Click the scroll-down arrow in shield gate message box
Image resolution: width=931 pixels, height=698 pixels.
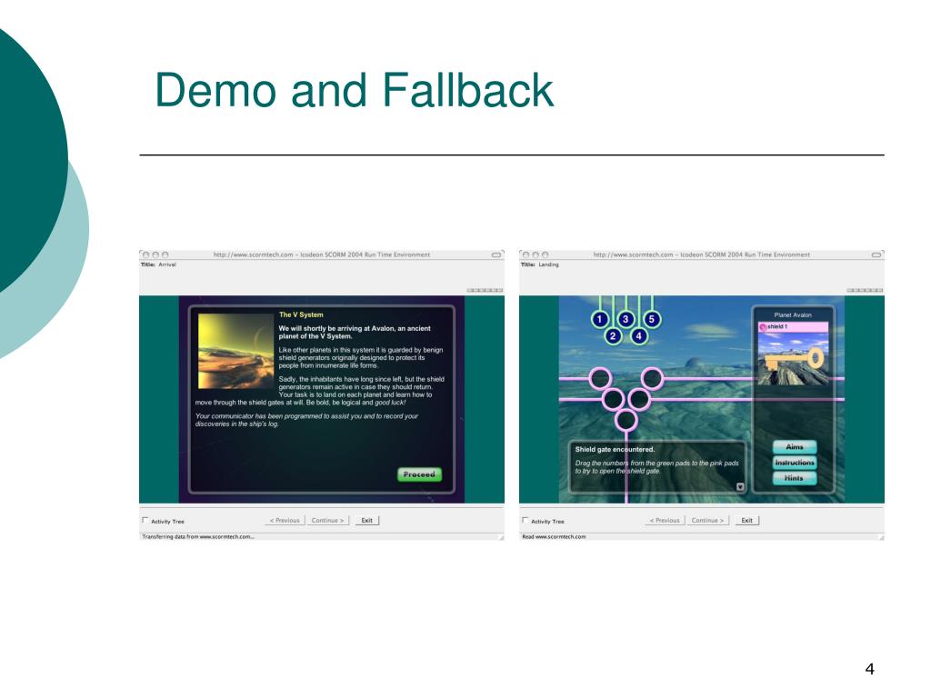coord(740,487)
